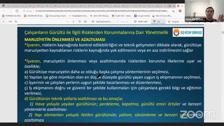Image resolution: width=224 pixels, height=126 pixels.
Task: Choose the Vurgula highlight tool
Action: 174,21
